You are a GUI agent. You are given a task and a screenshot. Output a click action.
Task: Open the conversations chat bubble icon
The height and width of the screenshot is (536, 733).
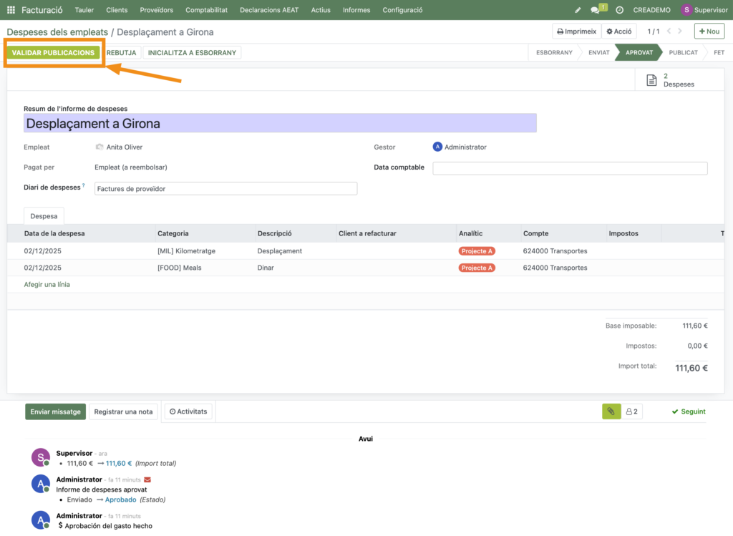pos(596,10)
